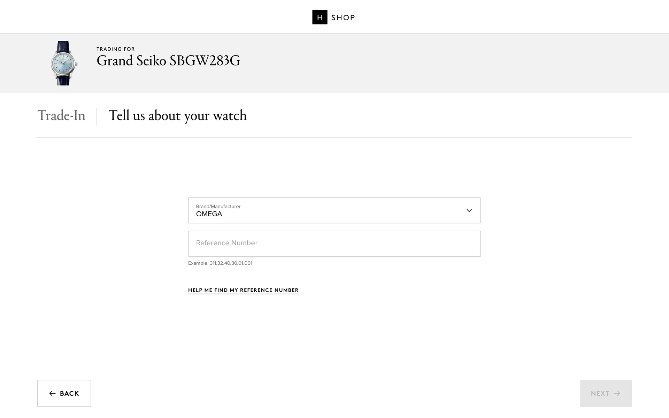Click the left arrow icon on Back
Screen dimensions: 669x418
point(52,393)
